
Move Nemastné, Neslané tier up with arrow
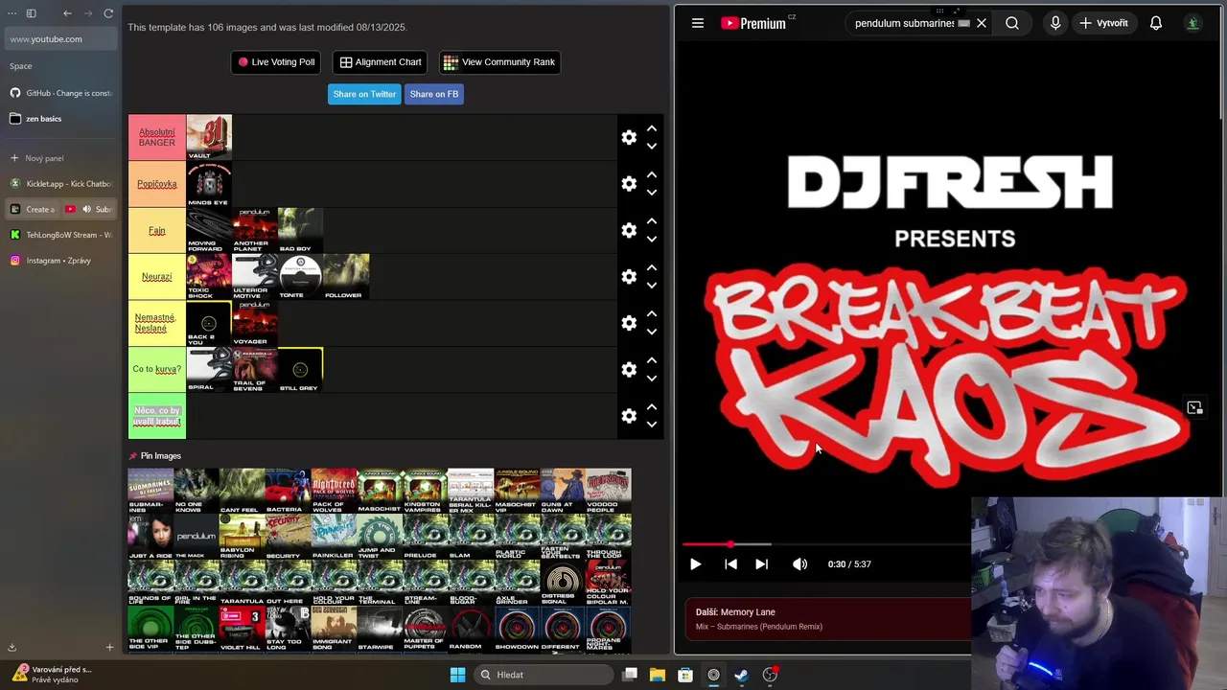point(652,314)
